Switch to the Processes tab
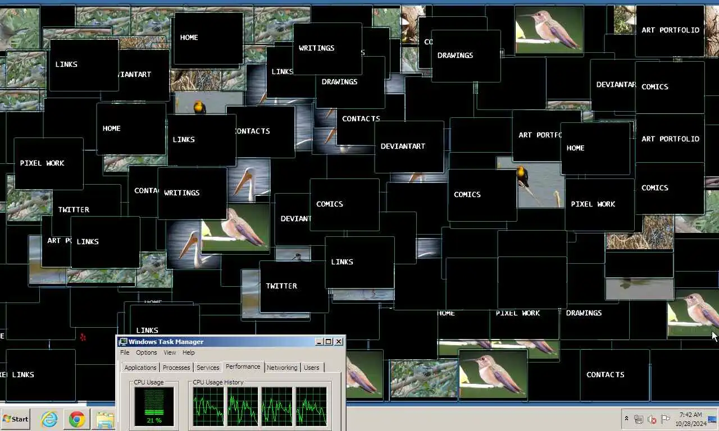719x431 pixels. point(176,368)
